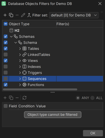Expand the Indexes node

tap(20, 67)
